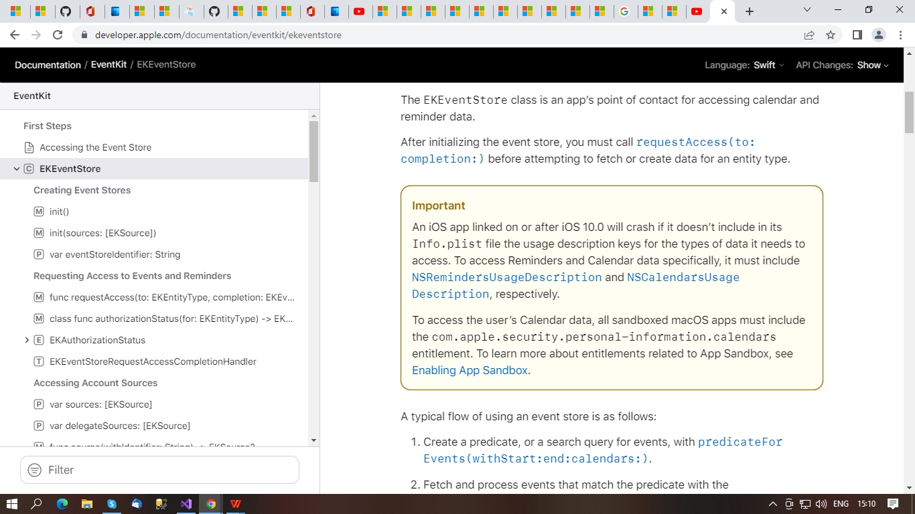Open the Windows Start menu
The width and height of the screenshot is (915, 514).
(12, 504)
